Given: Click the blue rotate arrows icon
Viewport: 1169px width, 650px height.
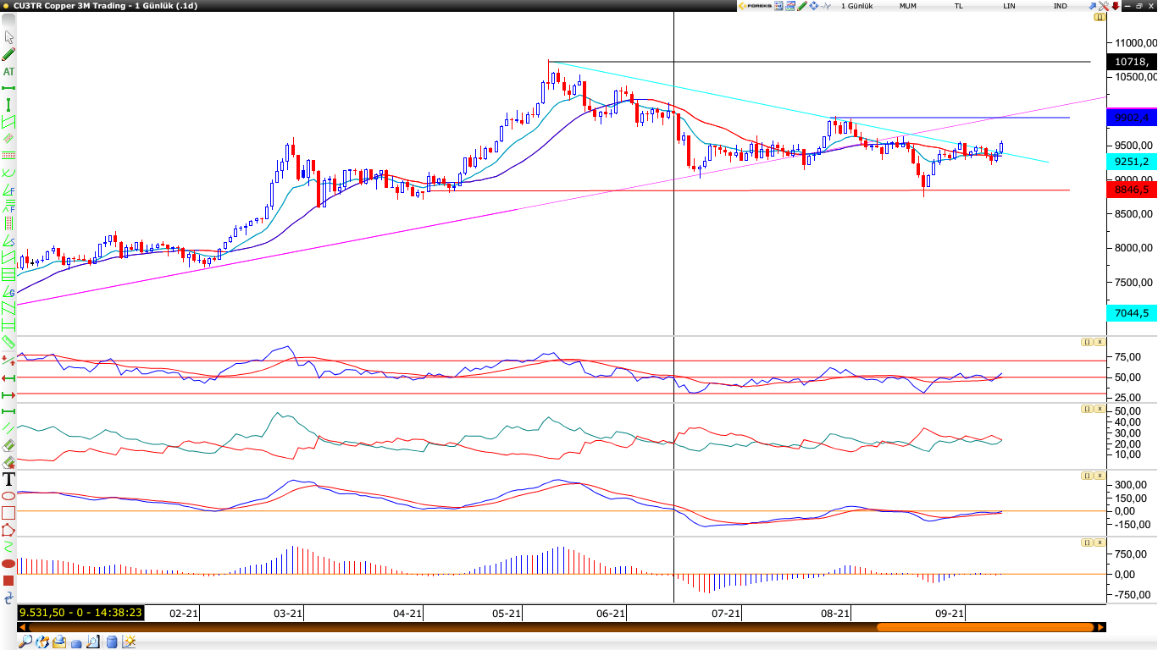Looking at the screenshot, I should coord(8,598).
